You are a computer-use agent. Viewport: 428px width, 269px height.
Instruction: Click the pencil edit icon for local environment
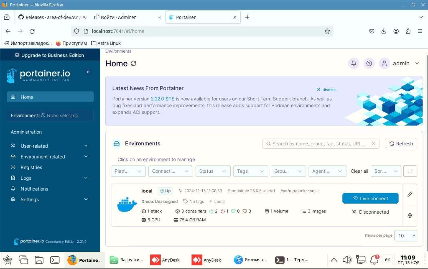coord(410,194)
